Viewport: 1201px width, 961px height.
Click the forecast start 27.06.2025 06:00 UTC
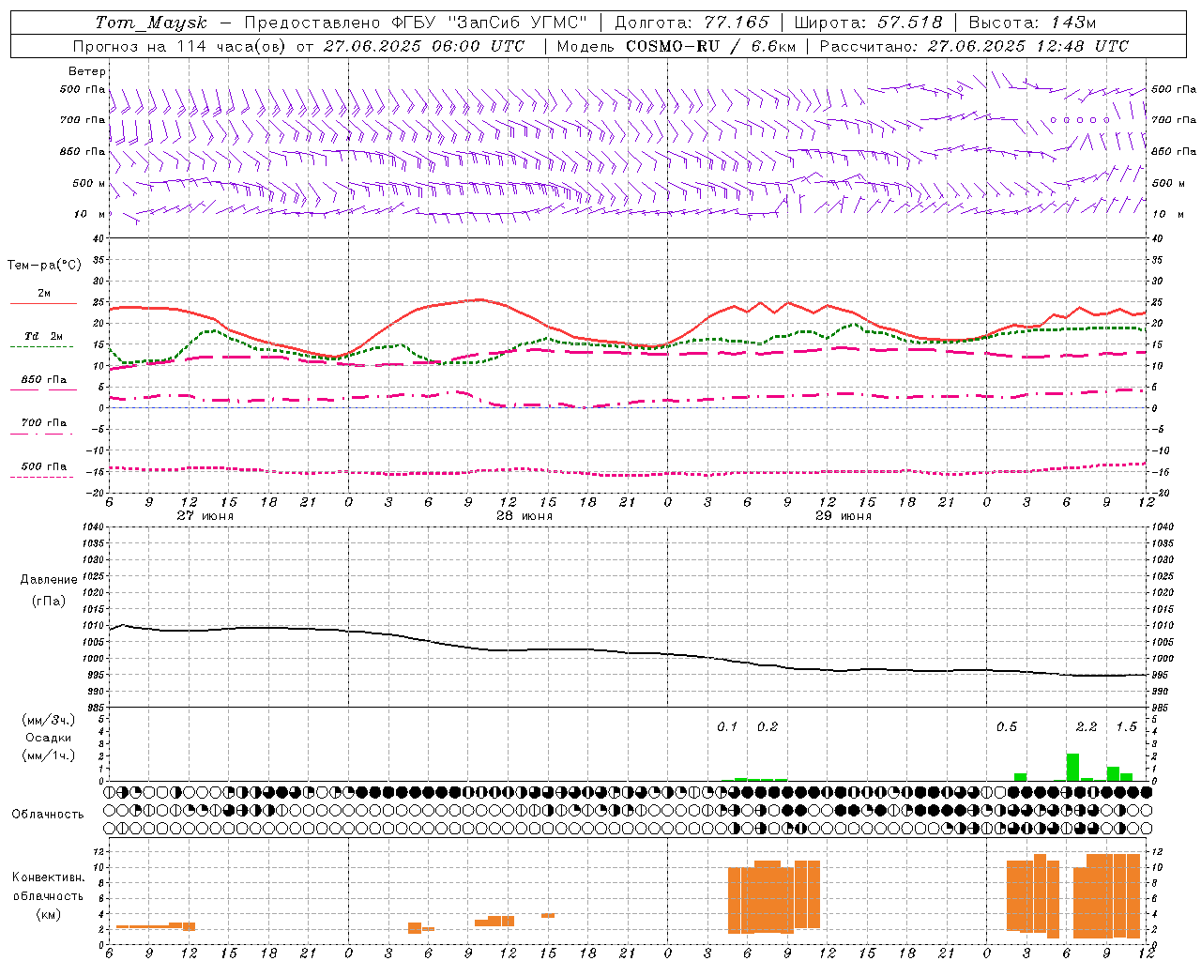[423, 46]
